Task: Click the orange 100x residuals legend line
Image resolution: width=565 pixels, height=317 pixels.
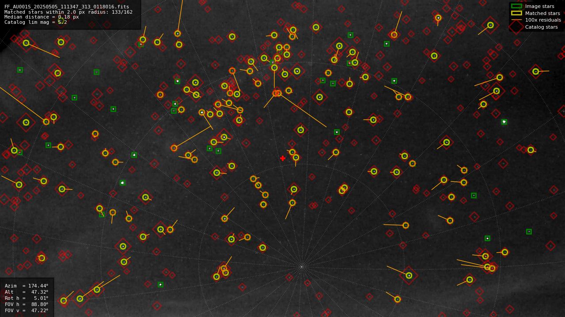Action: point(516,20)
